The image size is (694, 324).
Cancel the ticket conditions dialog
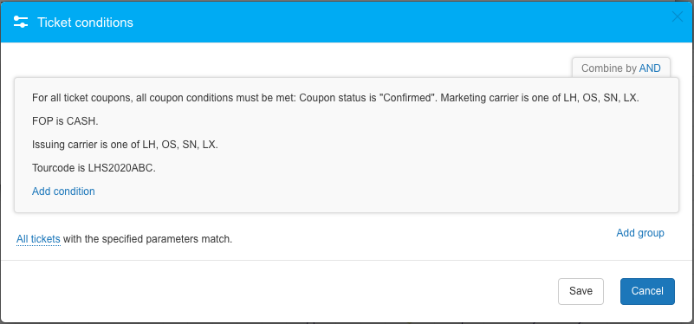tap(647, 291)
